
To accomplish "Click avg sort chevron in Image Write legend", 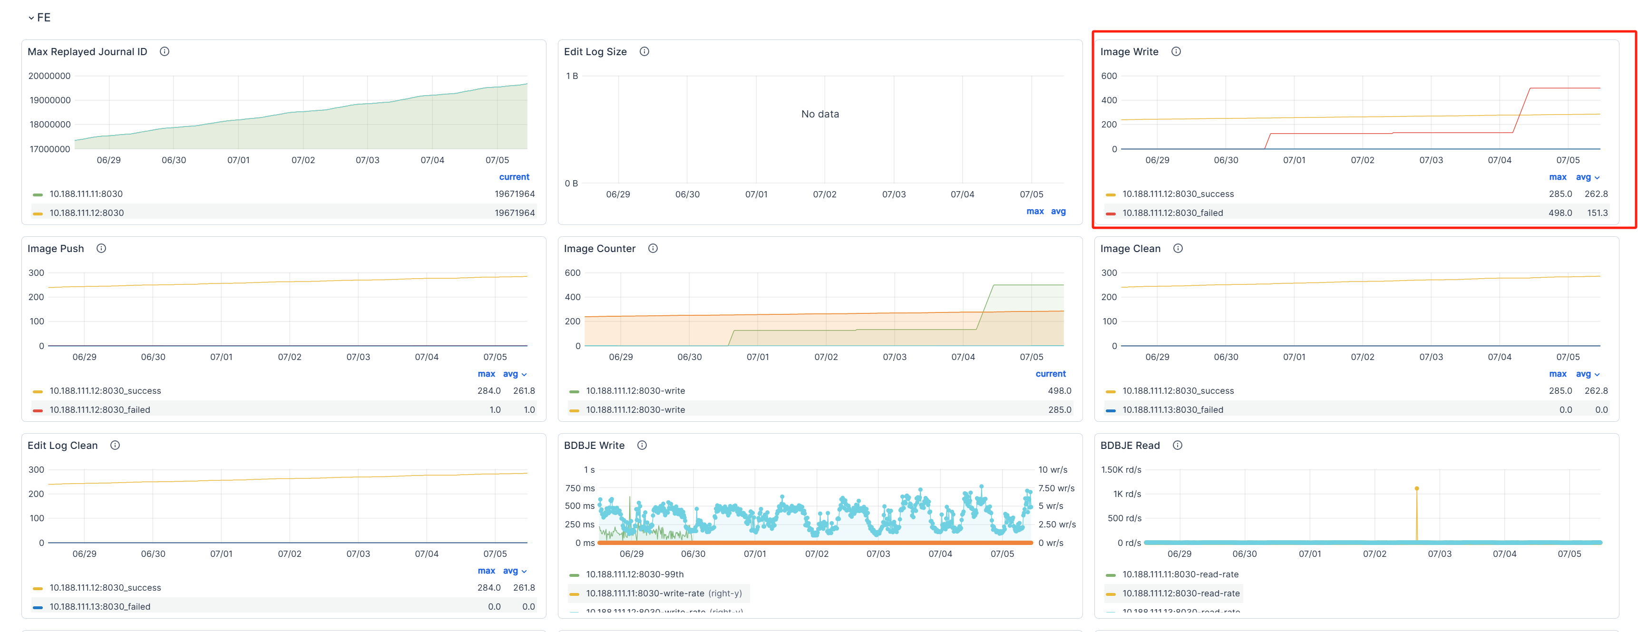I will (x=1597, y=177).
